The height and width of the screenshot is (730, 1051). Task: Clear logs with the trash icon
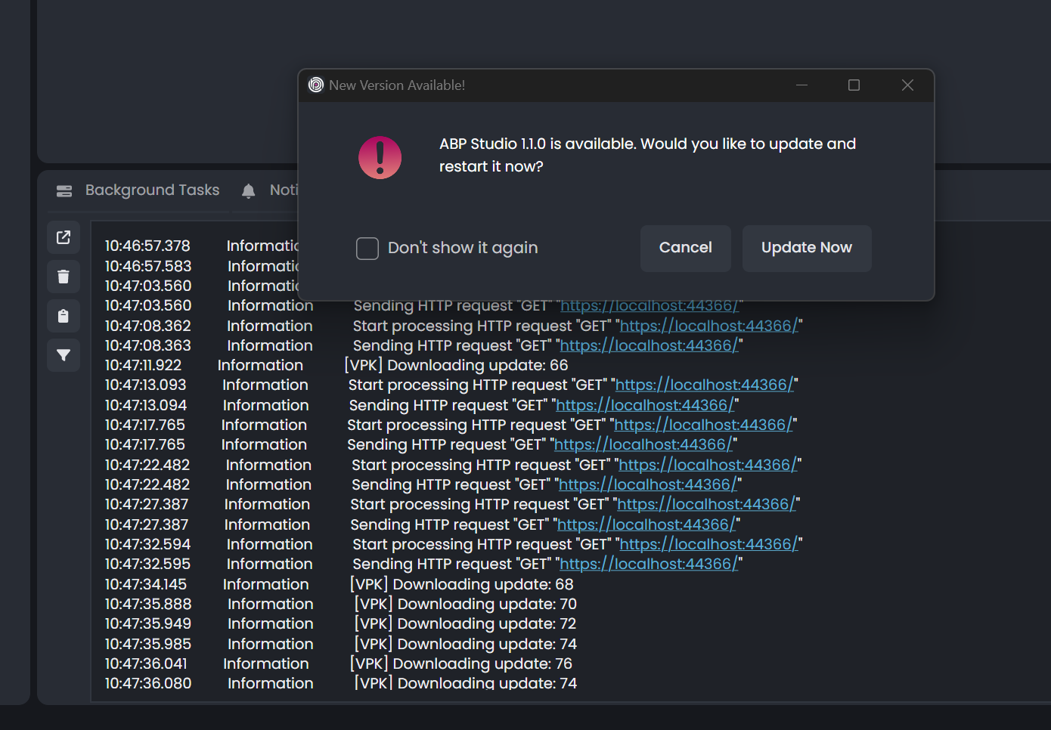[64, 277]
